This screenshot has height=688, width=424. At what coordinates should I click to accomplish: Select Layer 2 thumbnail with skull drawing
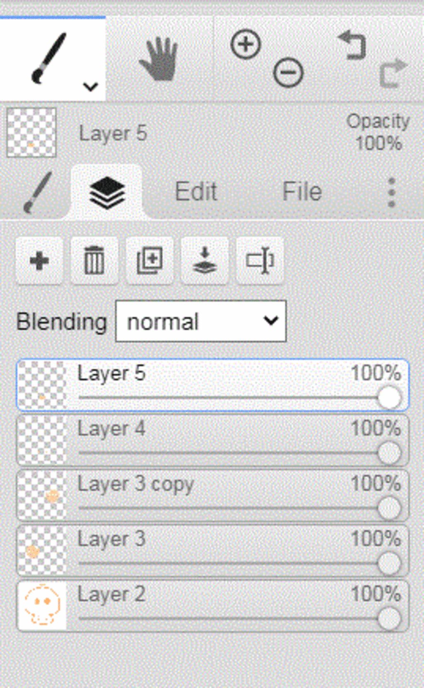tap(42, 605)
